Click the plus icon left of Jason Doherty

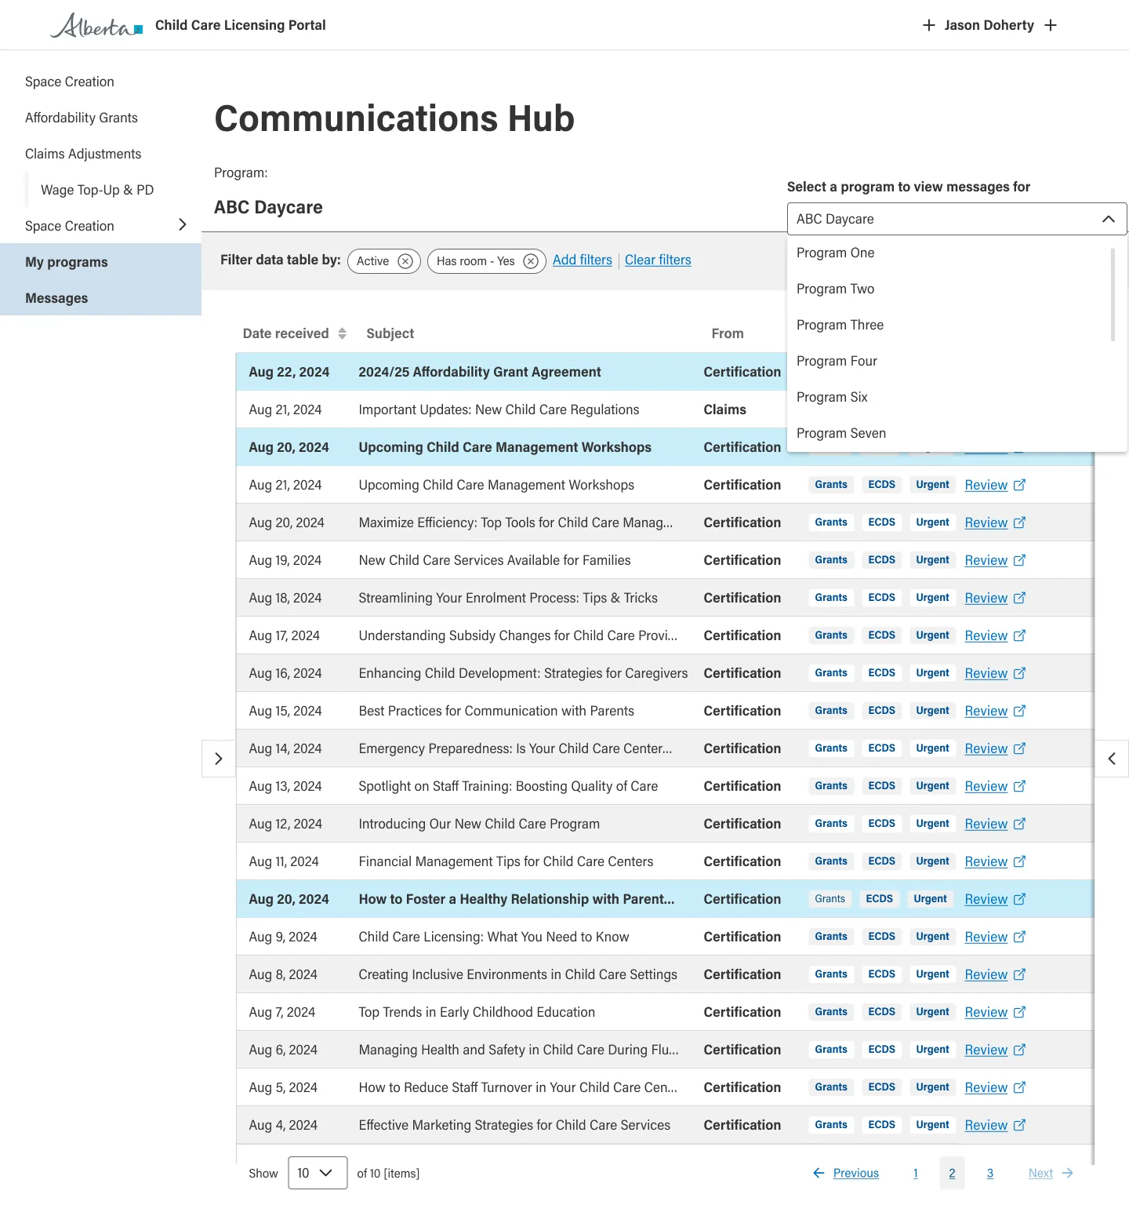(x=929, y=25)
